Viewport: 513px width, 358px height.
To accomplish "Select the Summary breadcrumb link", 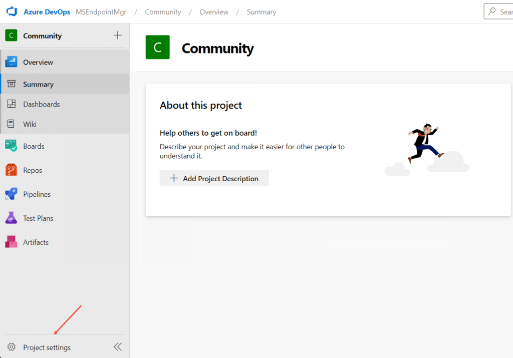I will (x=262, y=12).
